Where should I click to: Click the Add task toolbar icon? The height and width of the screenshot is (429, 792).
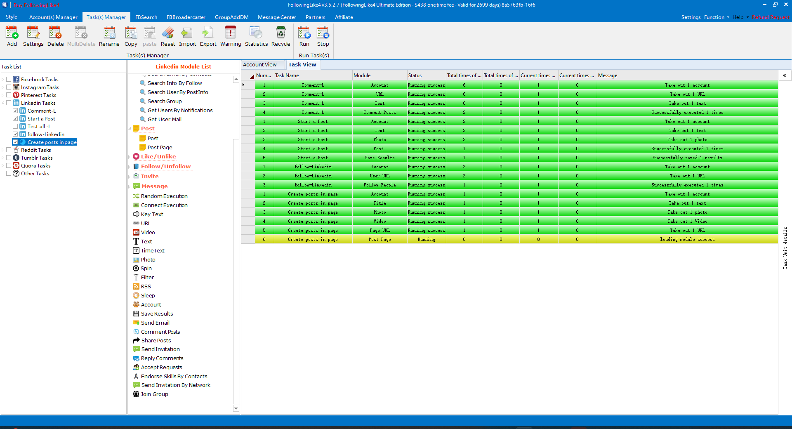(12, 36)
